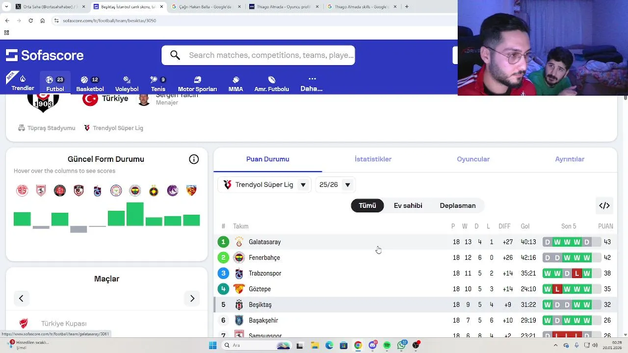
Task: Click tallest green form bar
Action: 135,214
